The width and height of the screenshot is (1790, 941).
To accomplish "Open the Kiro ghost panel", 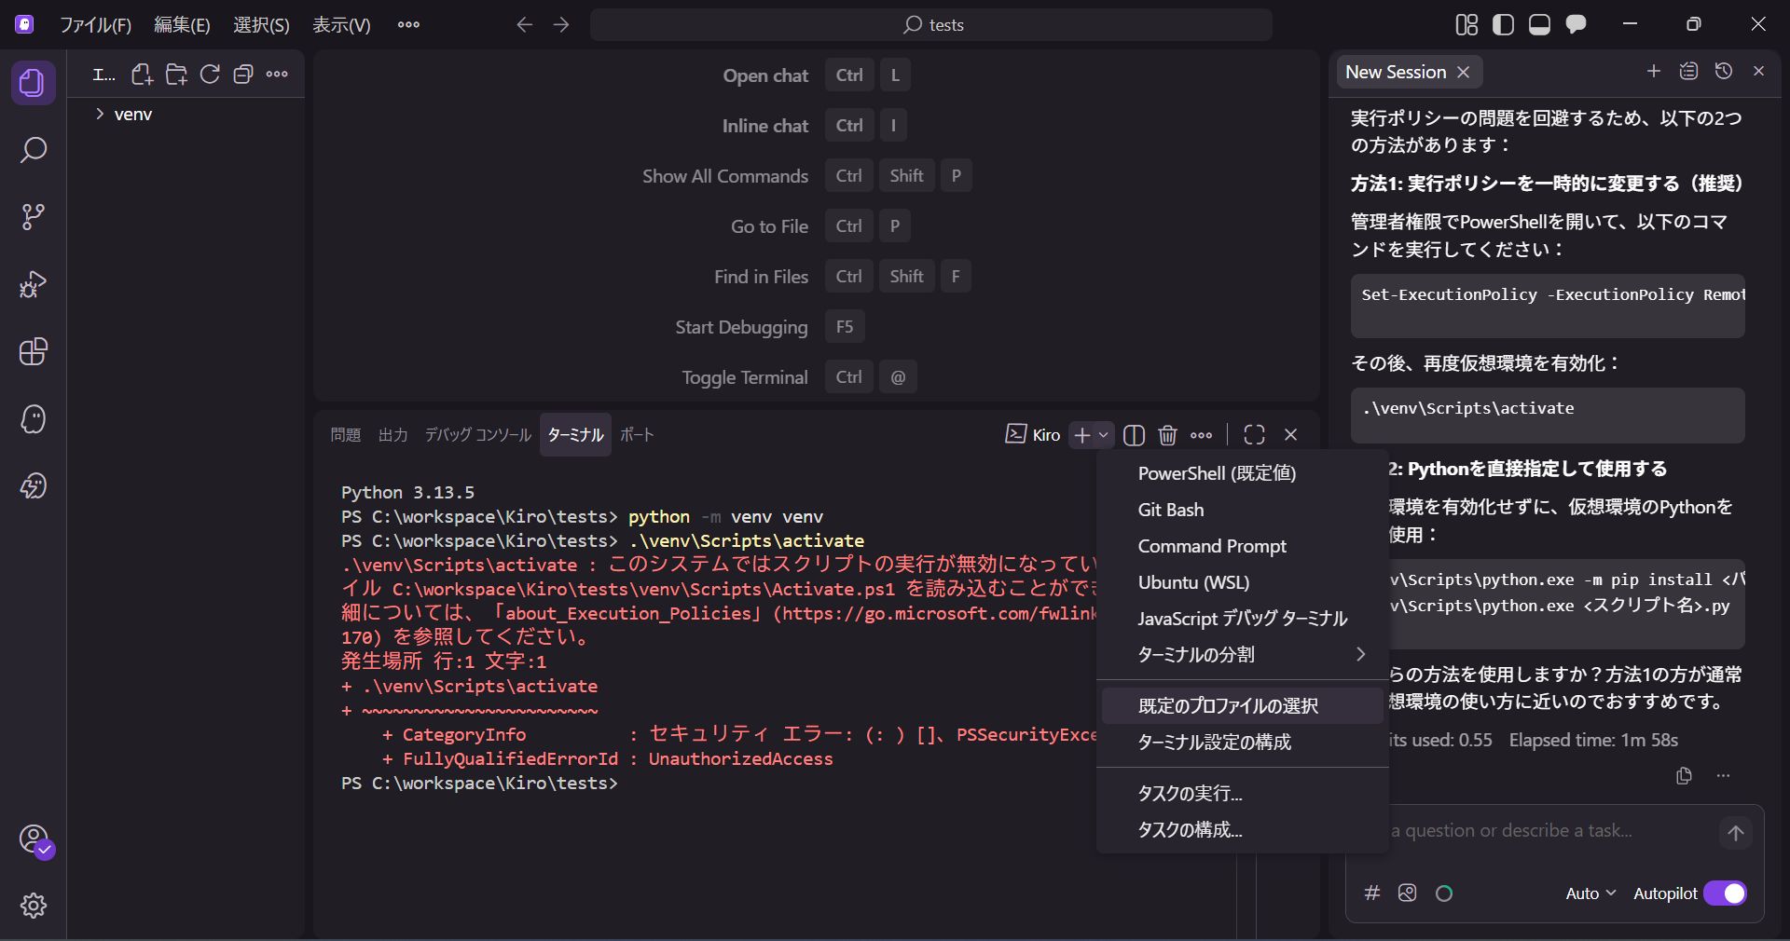I will (x=34, y=419).
